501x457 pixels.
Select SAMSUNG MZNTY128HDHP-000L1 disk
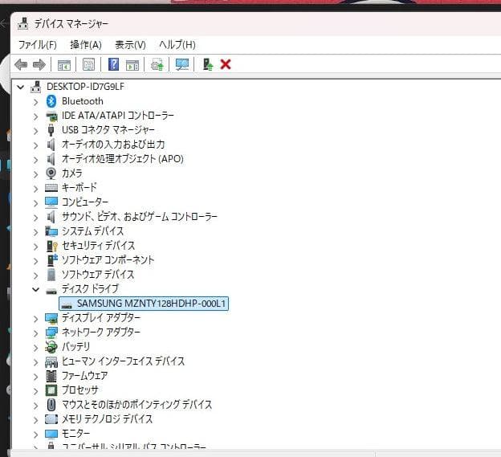[x=144, y=304]
